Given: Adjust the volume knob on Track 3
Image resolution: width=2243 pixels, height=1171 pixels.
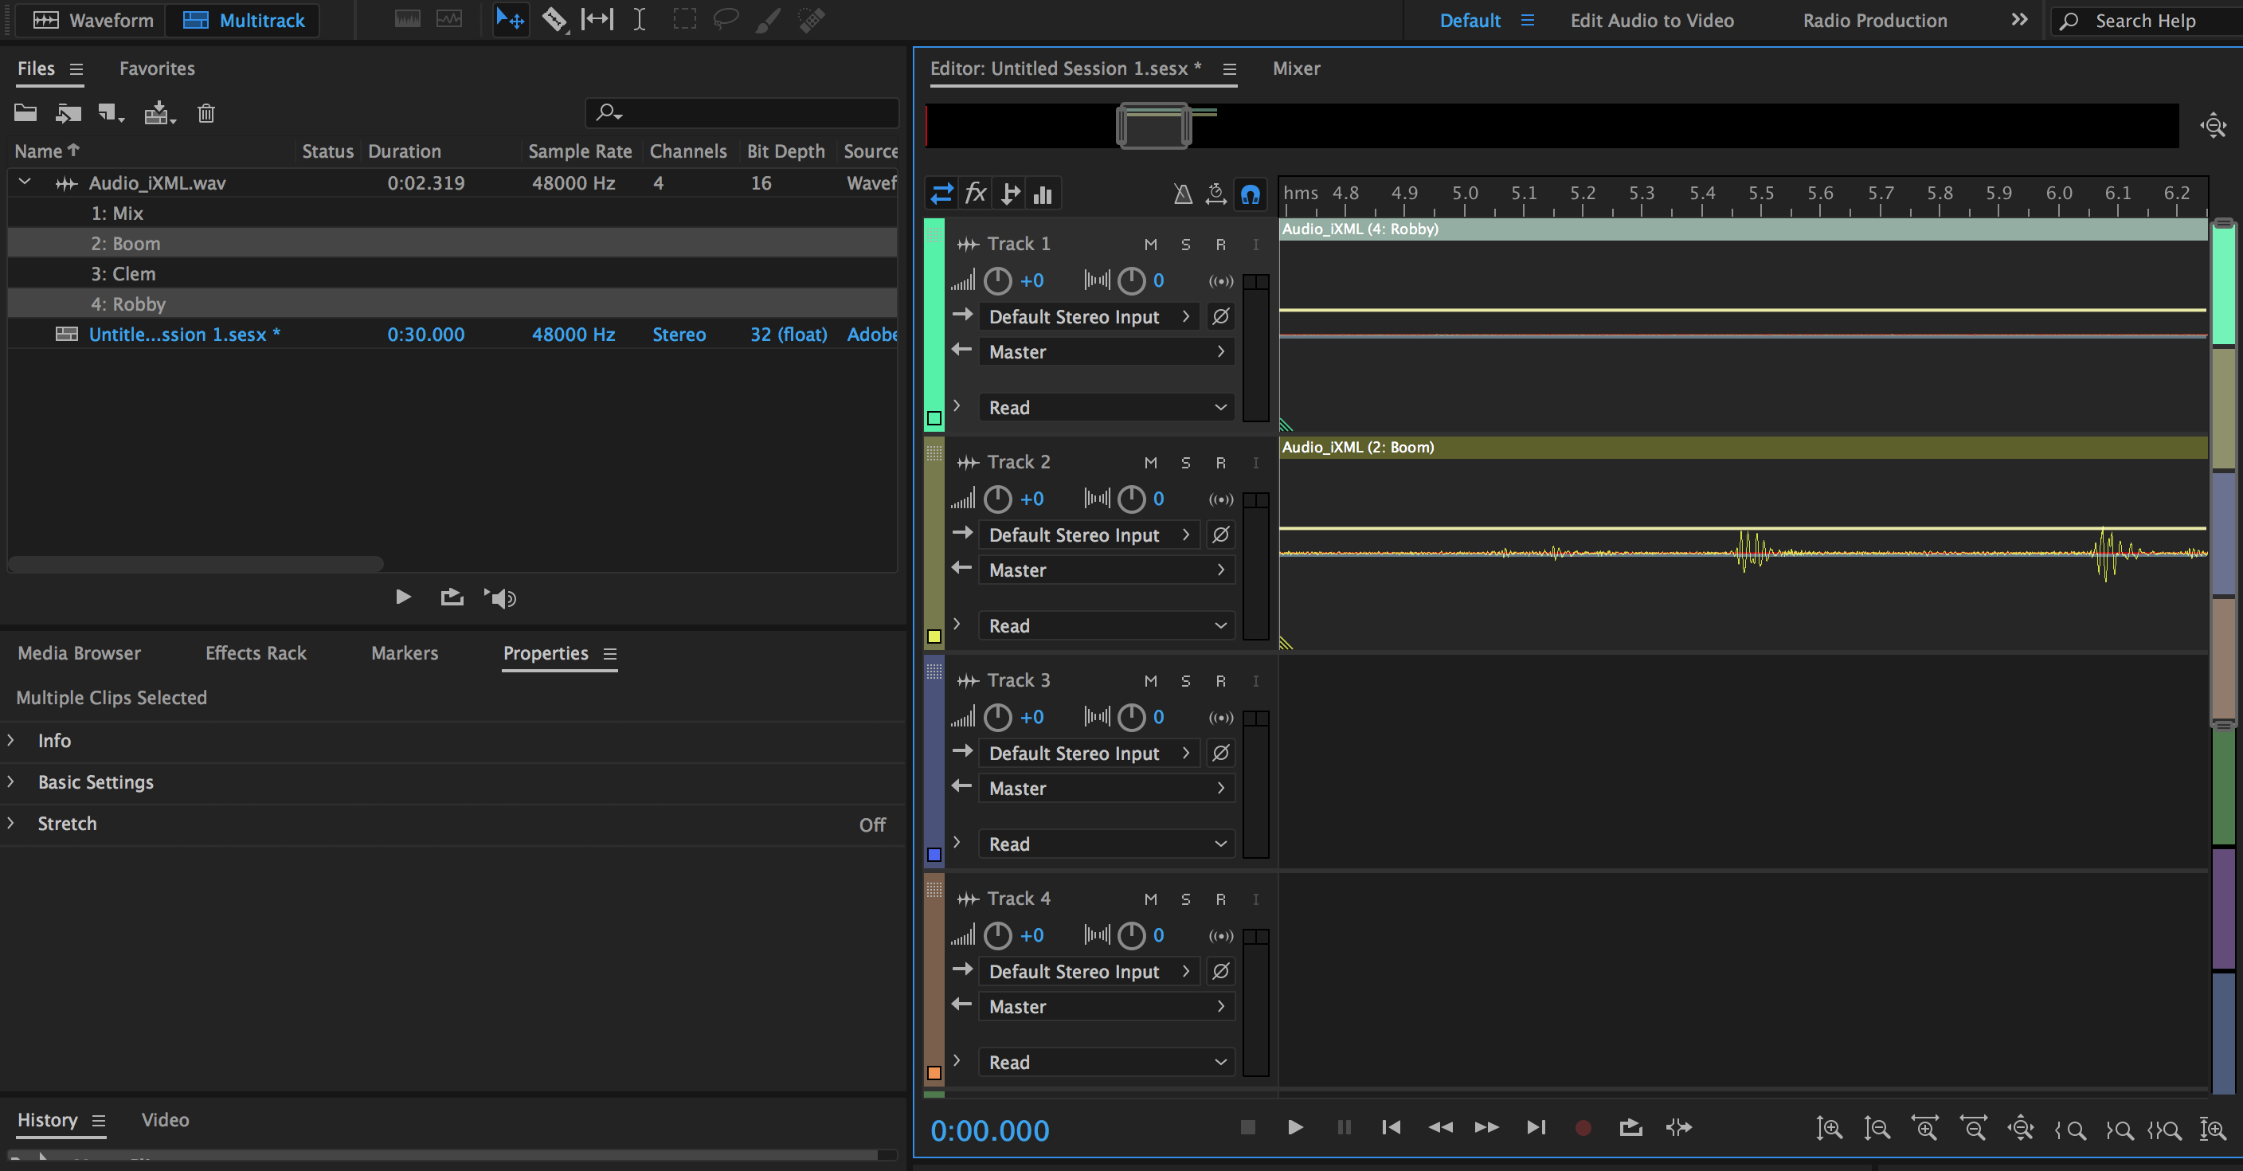Looking at the screenshot, I should pyautogui.click(x=998, y=716).
